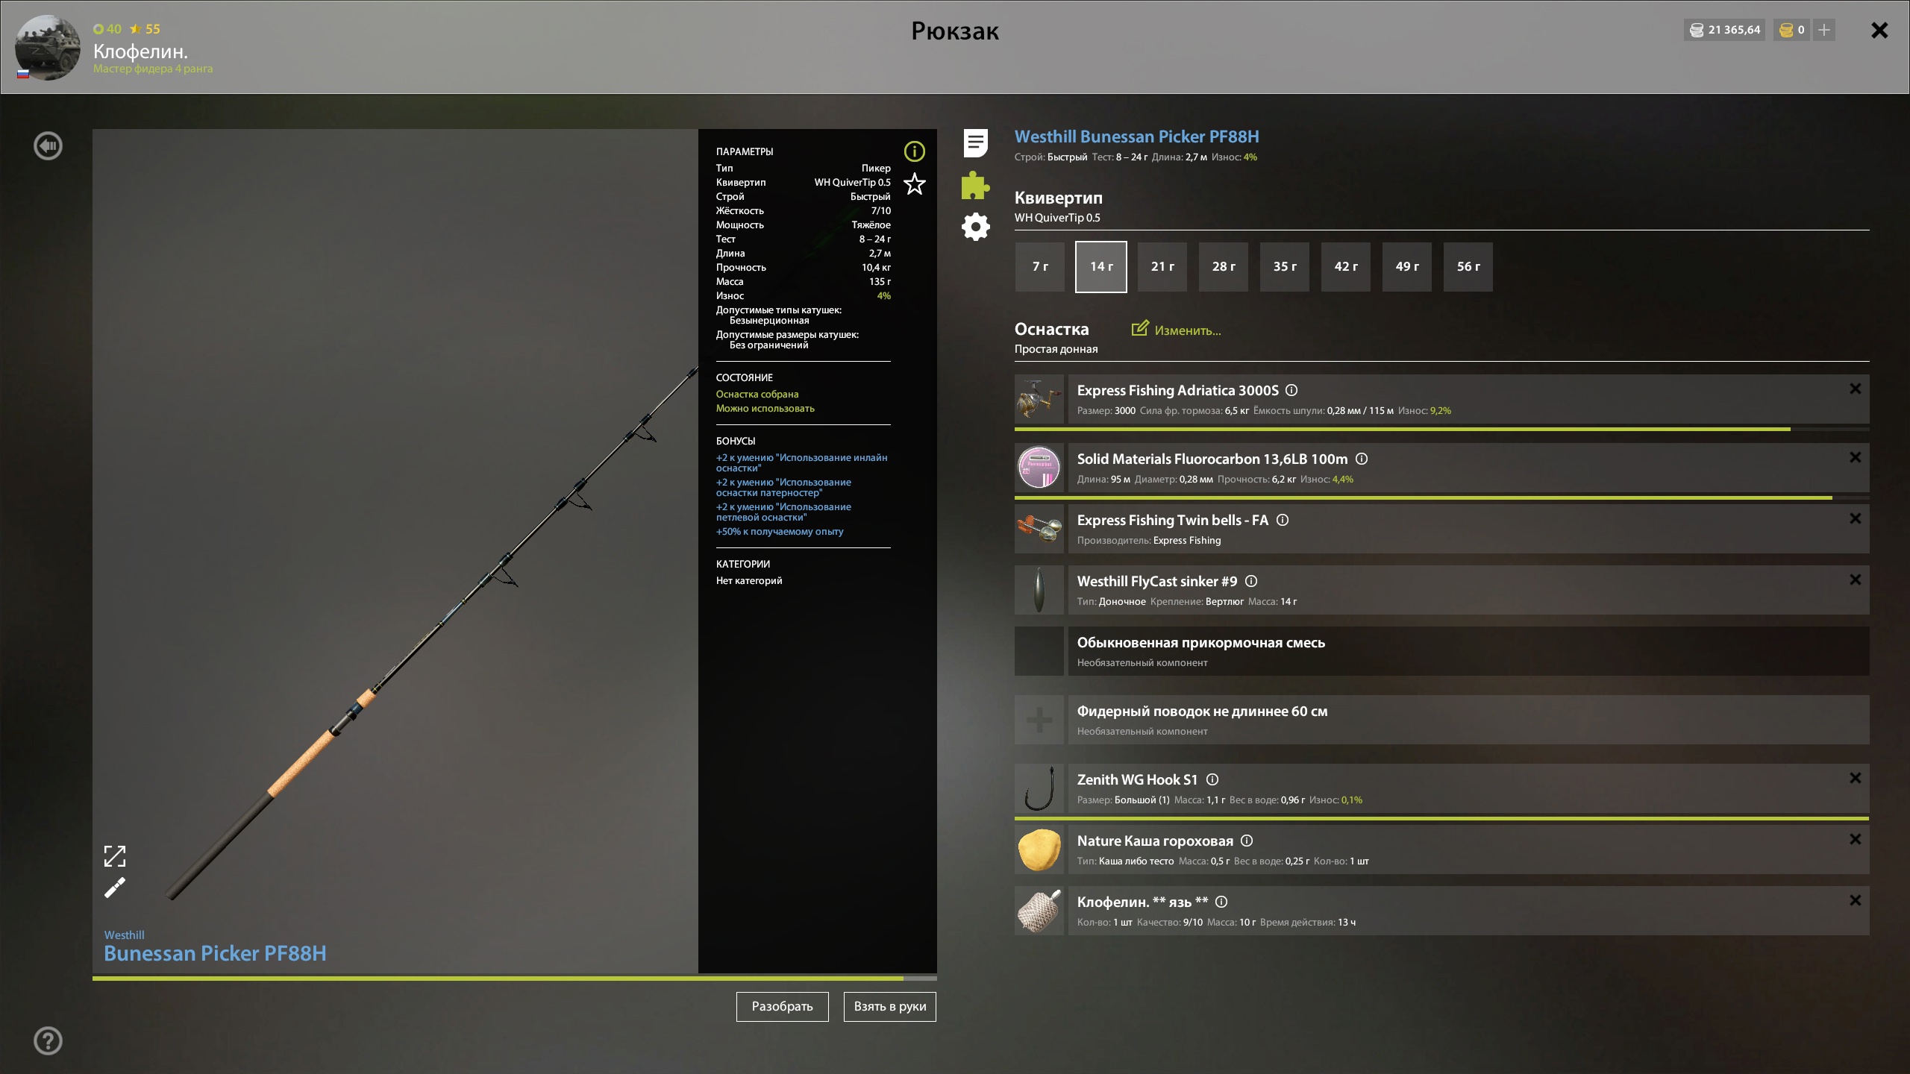Expand rod image to fullscreen
Viewport: 1910px width, 1074px height.
[x=114, y=855]
